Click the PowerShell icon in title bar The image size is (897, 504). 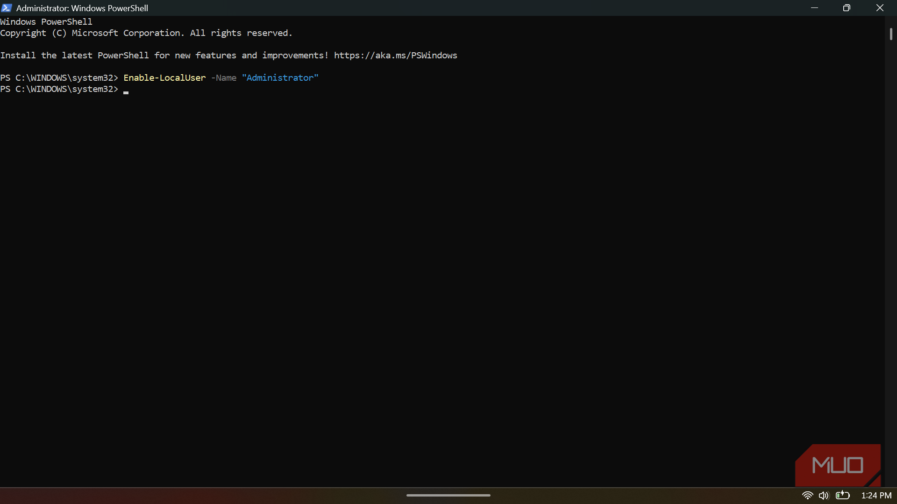click(x=6, y=8)
